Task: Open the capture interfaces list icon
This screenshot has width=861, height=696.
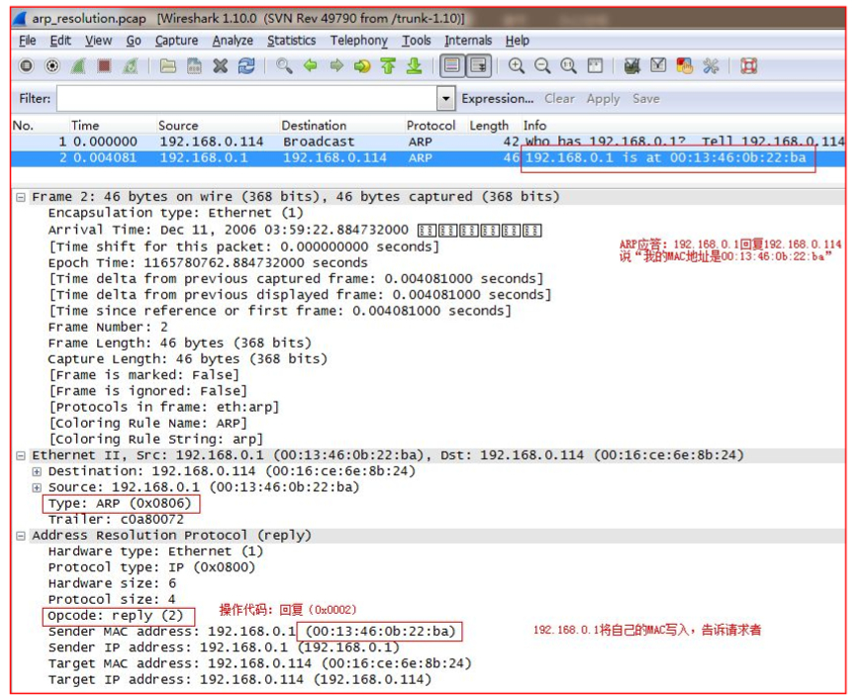Action: point(26,66)
